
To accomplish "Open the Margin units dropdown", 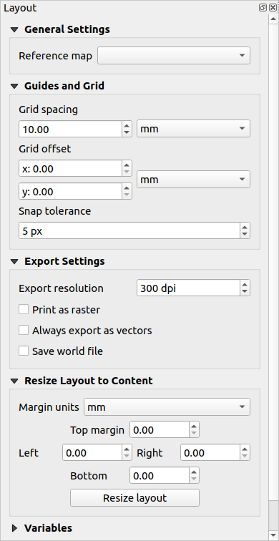I will click(167, 407).
